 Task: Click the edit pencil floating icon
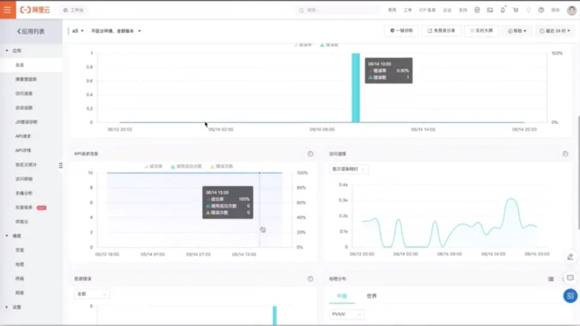[570, 257]
